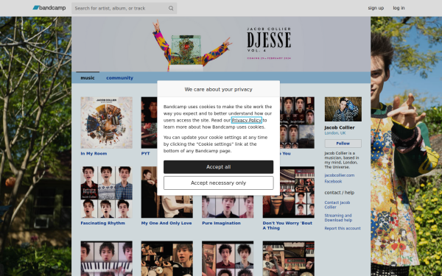Open the piano keys album cover in the bottom row

click(x=106, y=258)
